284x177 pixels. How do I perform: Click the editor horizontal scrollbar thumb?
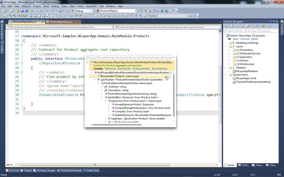click(95, 165)
